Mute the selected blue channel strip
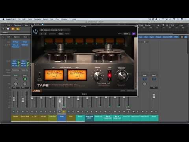Viewport: 189px width, 142px height. (59, 112)
